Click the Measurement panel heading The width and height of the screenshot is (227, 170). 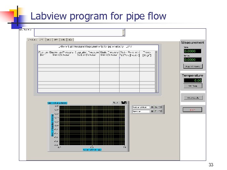point(193,42)
